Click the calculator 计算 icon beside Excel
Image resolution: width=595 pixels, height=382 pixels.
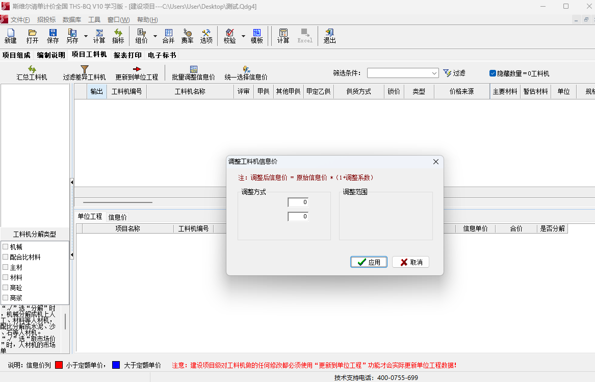283,36
